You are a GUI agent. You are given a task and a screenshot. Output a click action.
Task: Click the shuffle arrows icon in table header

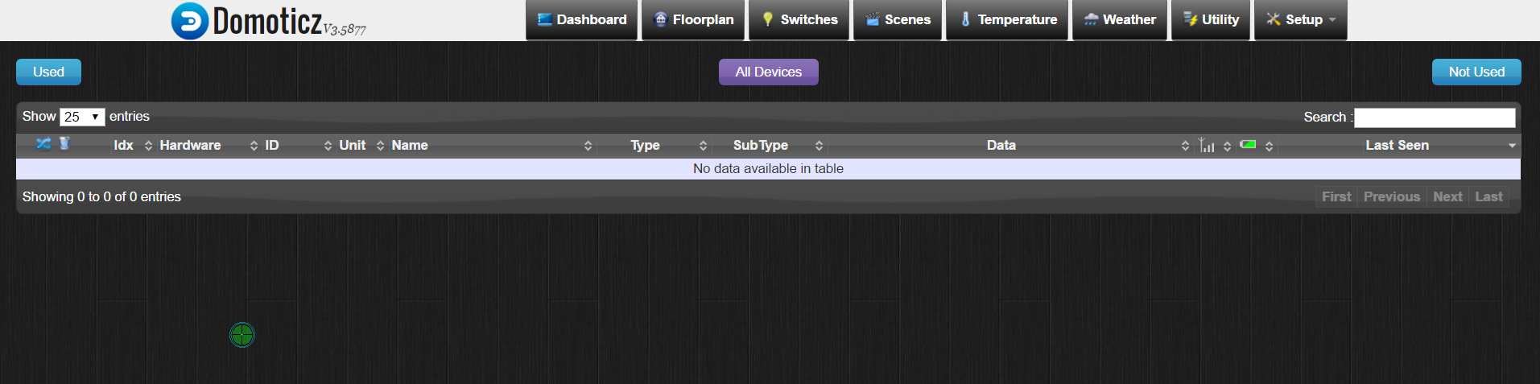click(43, 144)
